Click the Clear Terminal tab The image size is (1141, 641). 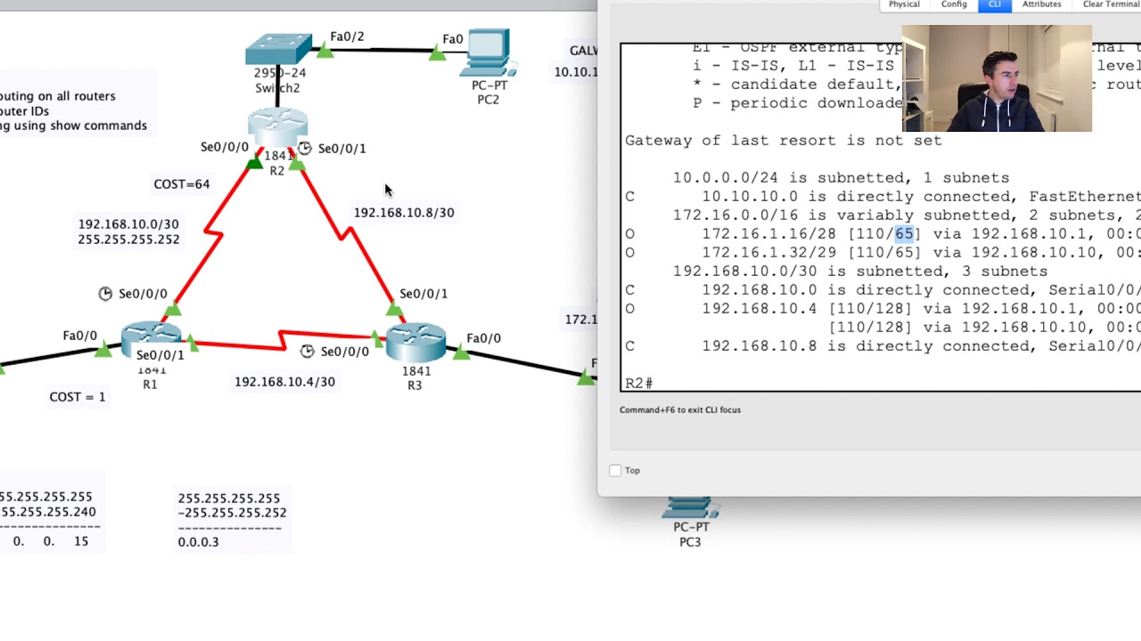tap(1111, 4)
